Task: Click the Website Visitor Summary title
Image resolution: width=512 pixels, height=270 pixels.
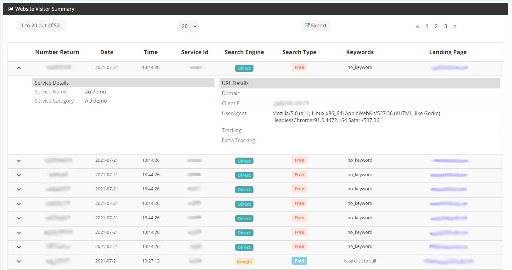Action: point(45,9)
